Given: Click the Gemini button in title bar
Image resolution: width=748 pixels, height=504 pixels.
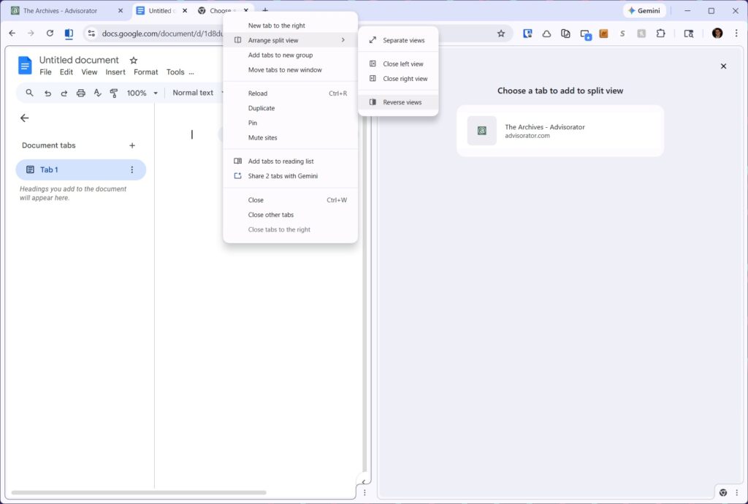Looking at the screenshot, I should click(x=644, y=11).
